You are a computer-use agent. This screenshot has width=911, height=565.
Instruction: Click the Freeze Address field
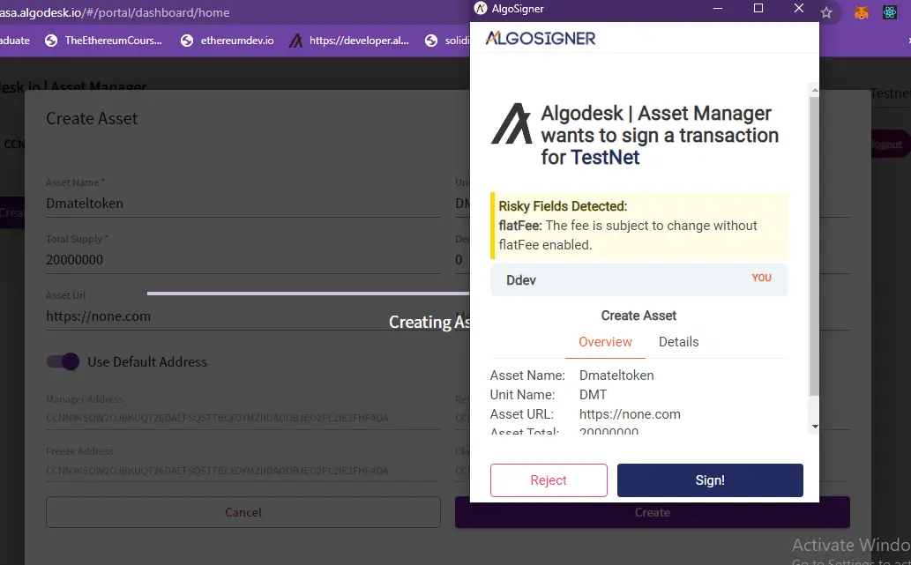243,471
